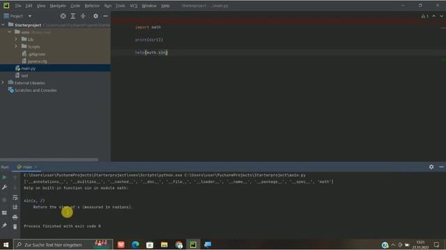Open File Explorer from the taskbar
446x250 pixels.
[x=164, y=244]
